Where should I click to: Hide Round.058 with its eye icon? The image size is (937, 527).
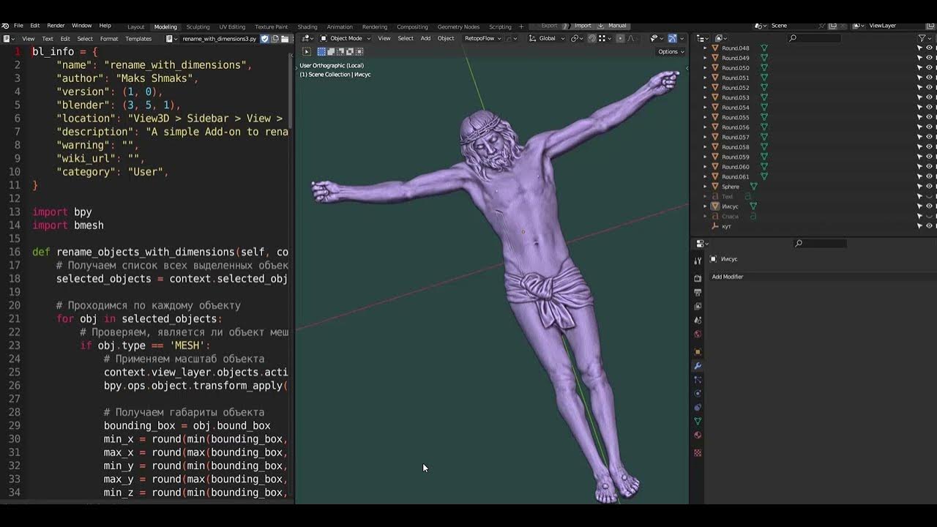click(930, 147)
